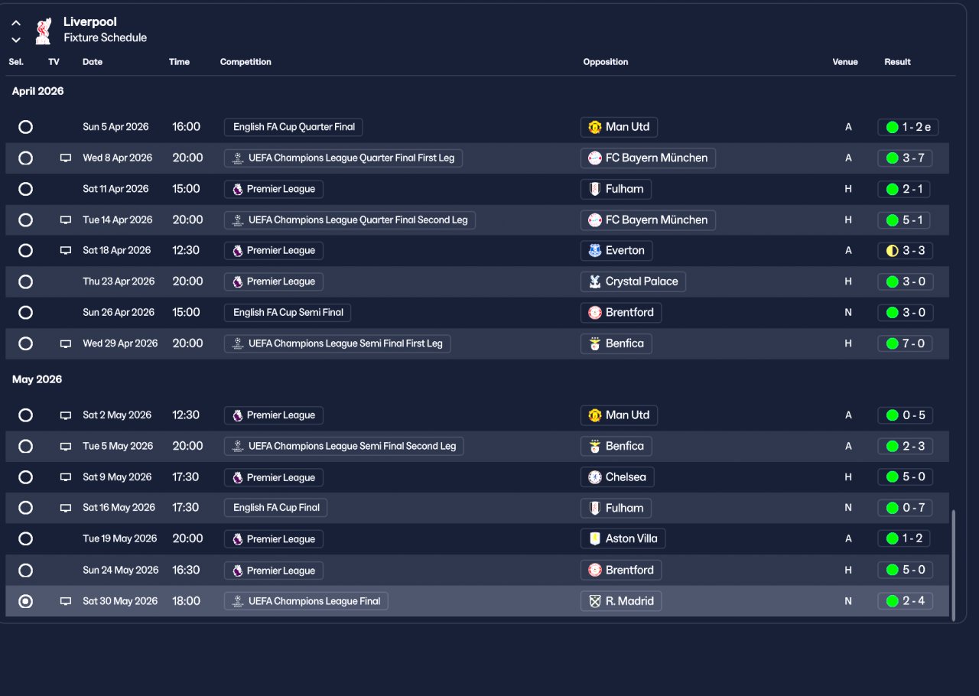Click the Benfica crest on Wed 29 Apr row

point(595,344)
